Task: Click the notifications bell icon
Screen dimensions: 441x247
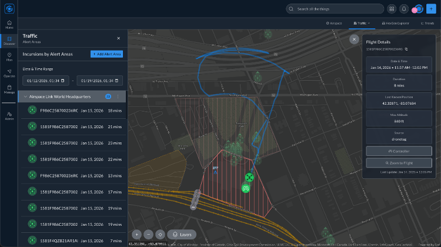Action: tap(404, 9)
